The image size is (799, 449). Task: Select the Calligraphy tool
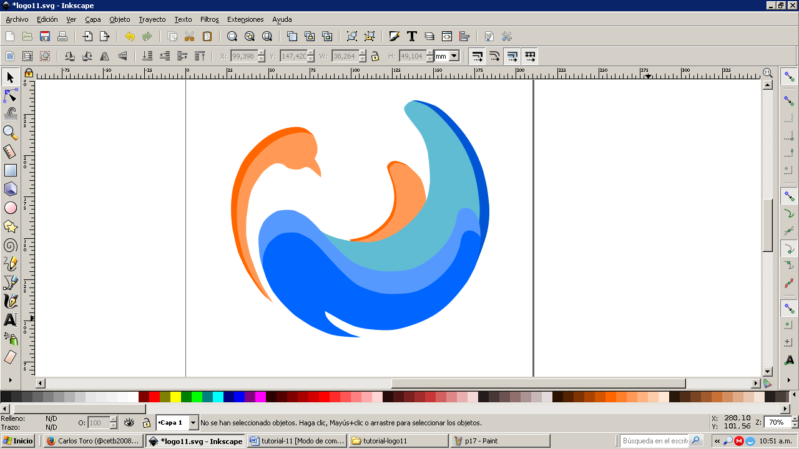[10, 301]
